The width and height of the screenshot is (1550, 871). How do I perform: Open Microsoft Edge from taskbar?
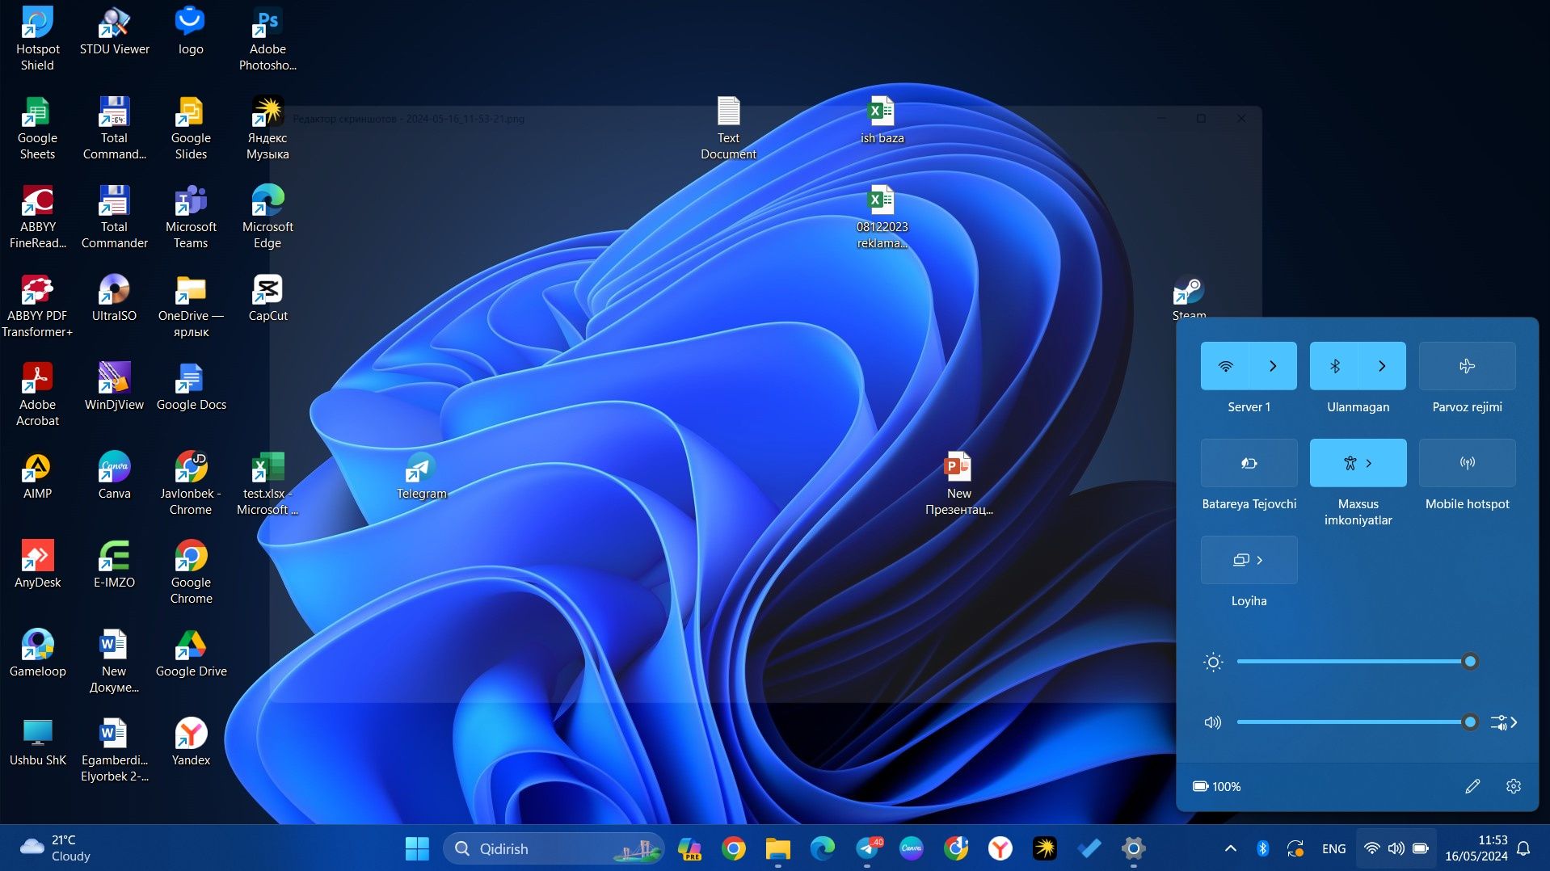point(823,848)
